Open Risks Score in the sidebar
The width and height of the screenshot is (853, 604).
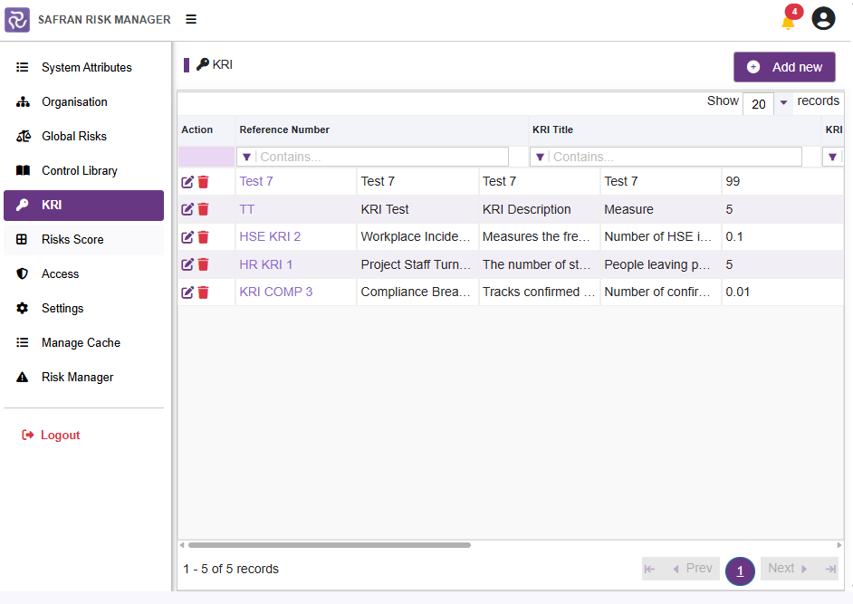[x=84, y=239]
